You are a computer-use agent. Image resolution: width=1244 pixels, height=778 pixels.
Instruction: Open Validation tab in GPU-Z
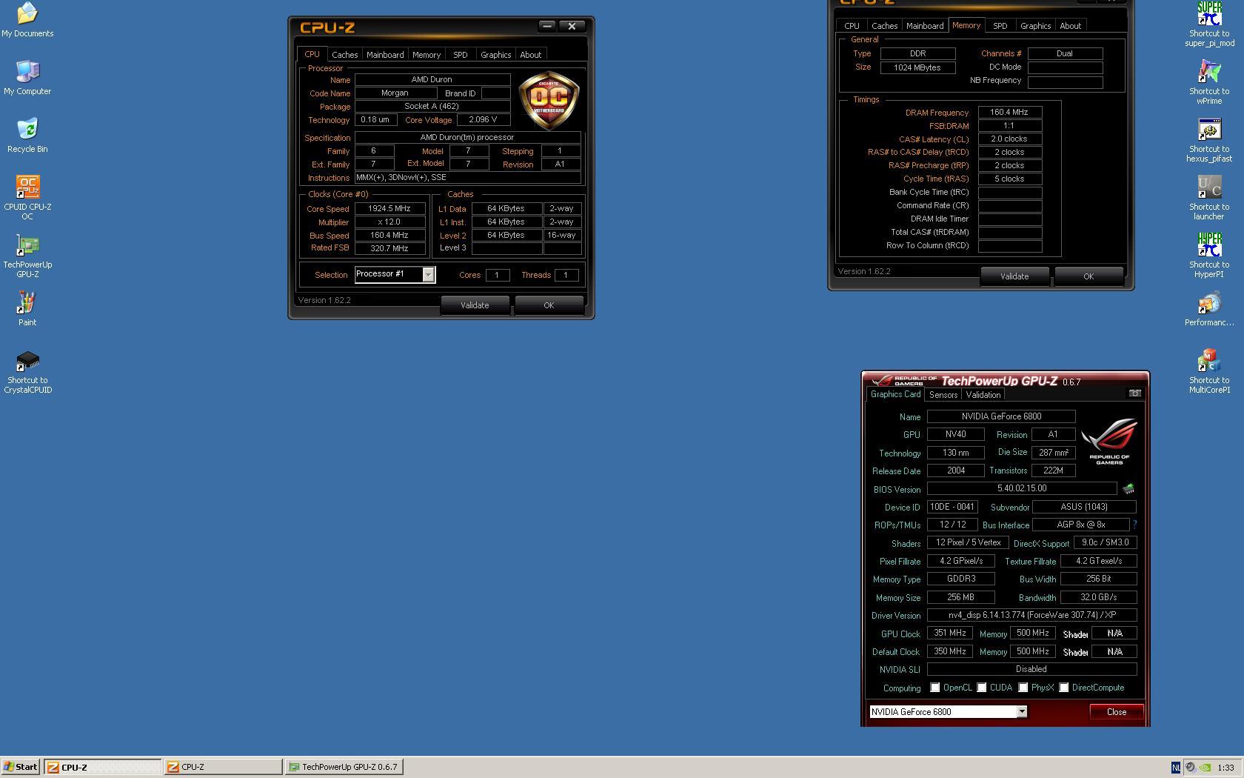983,395
